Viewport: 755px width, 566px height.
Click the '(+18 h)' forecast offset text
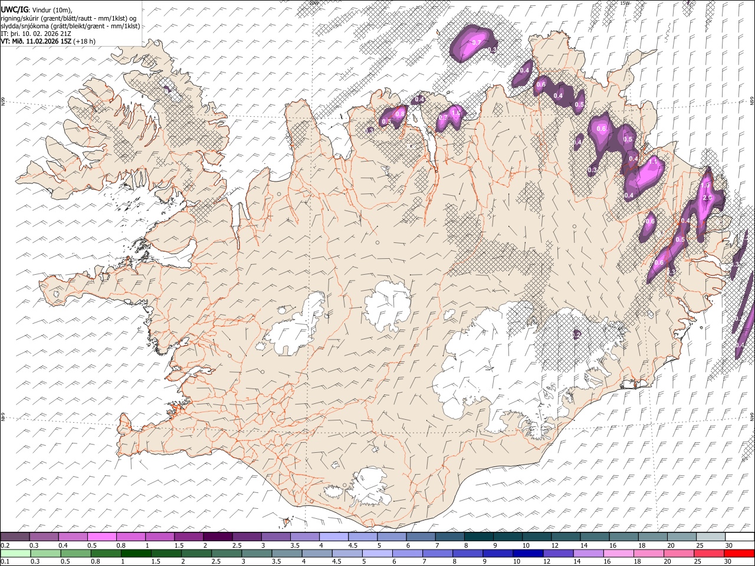(85, 41)
